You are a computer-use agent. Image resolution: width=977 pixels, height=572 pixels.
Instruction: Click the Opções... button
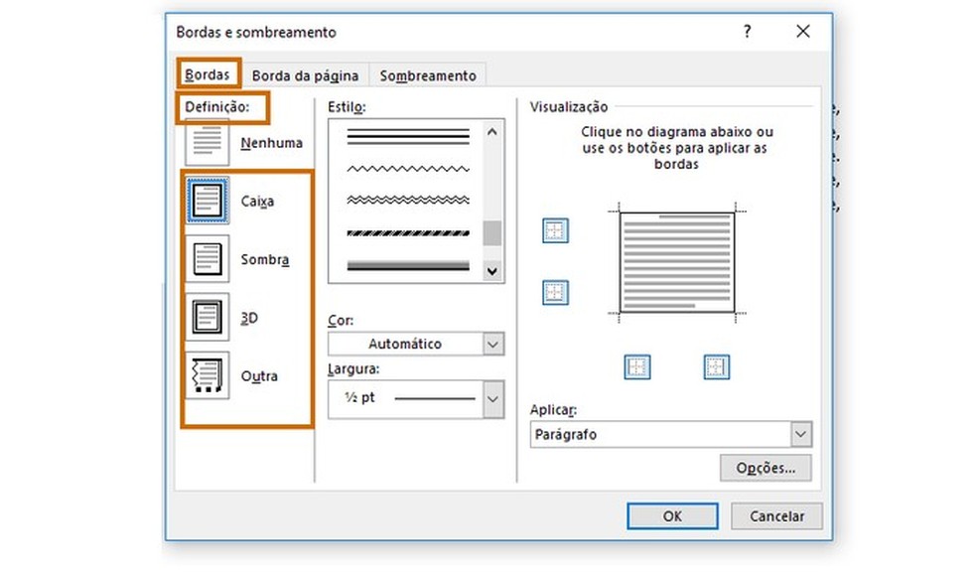point(766,468)
